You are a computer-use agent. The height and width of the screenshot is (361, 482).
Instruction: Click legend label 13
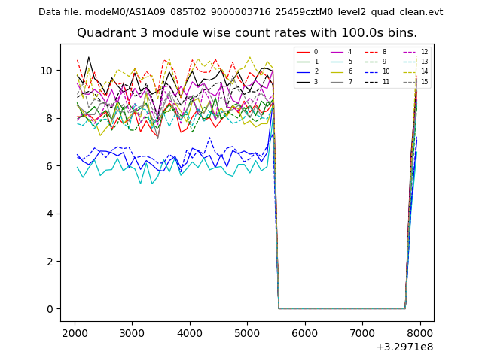[424, 62]
